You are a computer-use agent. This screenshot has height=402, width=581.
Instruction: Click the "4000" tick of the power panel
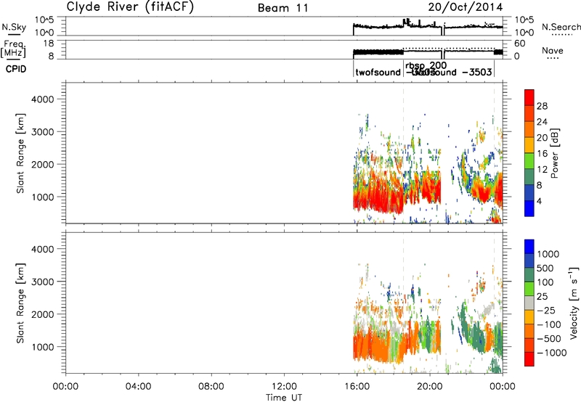click(x=43, y=99)
